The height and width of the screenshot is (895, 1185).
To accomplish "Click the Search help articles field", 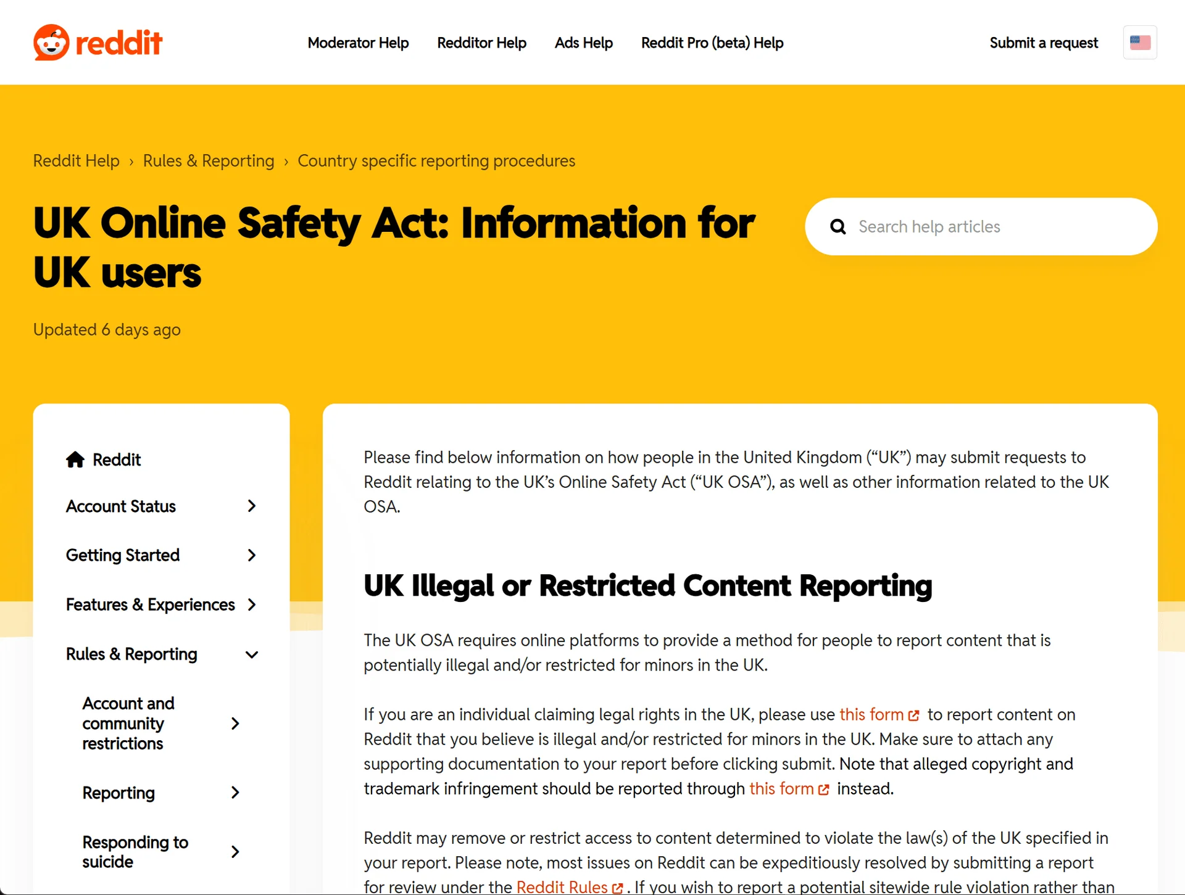I will pos(981,227).
